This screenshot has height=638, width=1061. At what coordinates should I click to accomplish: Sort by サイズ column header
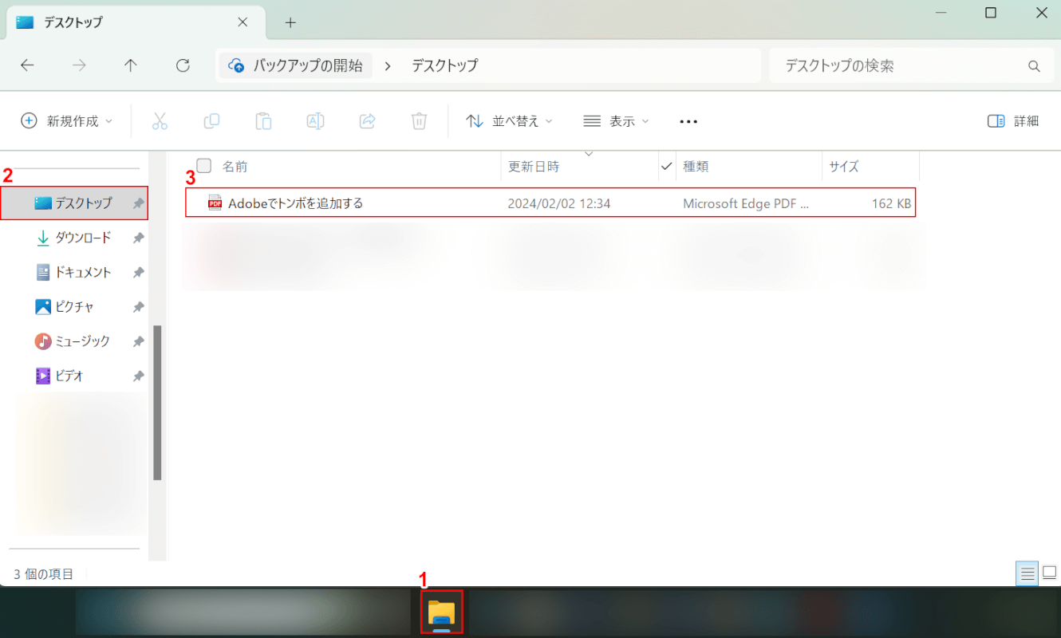click(x=843, y=167)
